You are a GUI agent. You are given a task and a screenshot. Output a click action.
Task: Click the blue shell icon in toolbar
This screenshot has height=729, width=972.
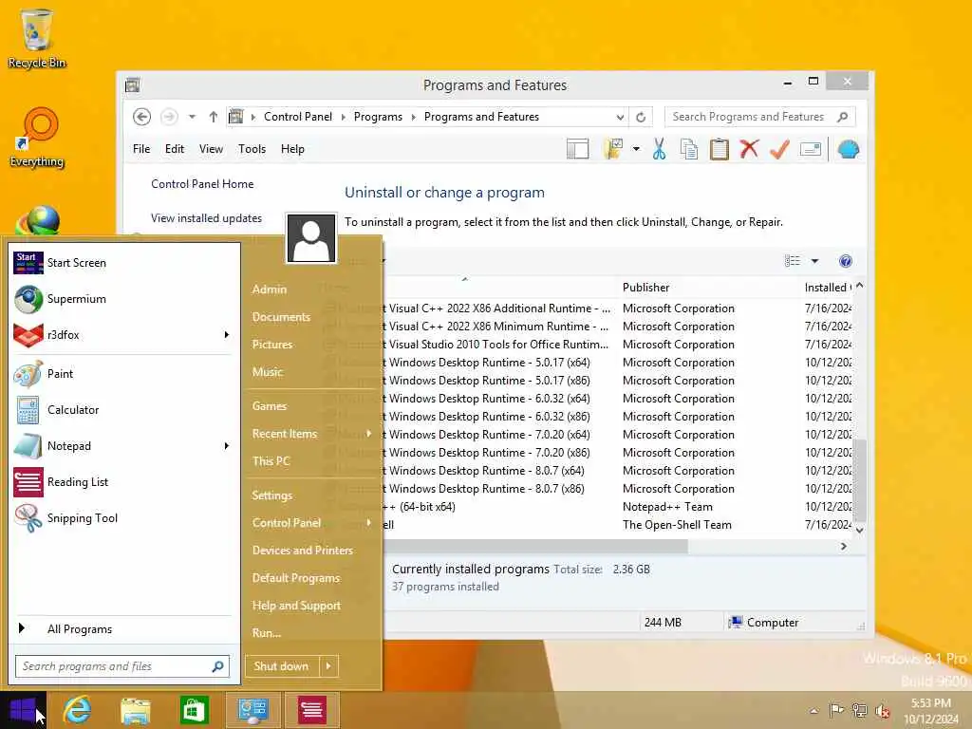coord(848,149)
